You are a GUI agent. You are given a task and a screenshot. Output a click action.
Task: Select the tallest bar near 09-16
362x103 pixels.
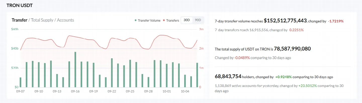pos(75,70)
